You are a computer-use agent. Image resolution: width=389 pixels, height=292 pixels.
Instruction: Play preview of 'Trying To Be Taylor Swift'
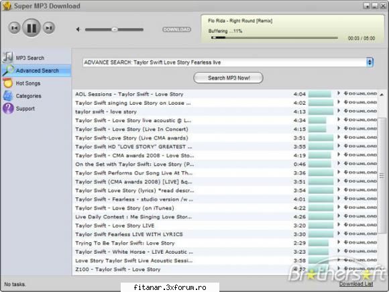pyautogui.click(x=339, y=242)
